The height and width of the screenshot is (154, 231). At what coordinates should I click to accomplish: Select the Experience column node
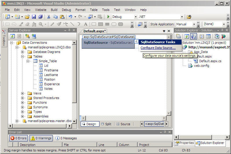click(x=52, y=84)
